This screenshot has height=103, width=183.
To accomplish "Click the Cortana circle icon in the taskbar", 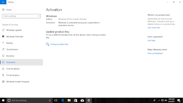I will click(x=9, y=100).
